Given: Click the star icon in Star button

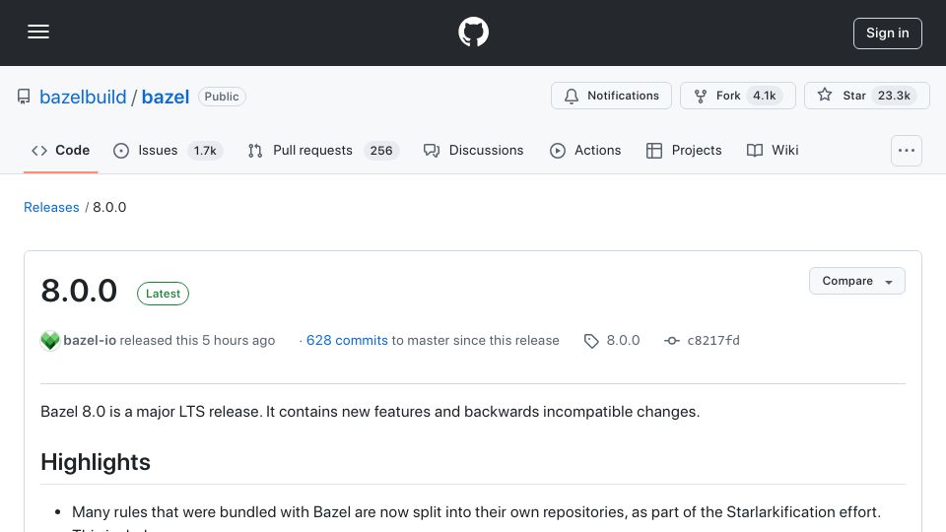Looking at the screenshot, I should click(x=825, y=95).
